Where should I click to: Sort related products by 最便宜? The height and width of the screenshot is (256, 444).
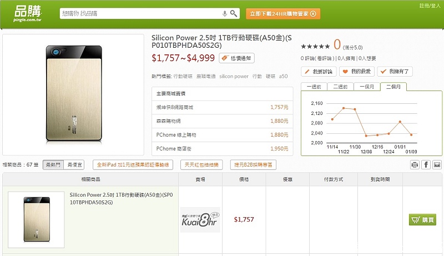tap(74, 165)
